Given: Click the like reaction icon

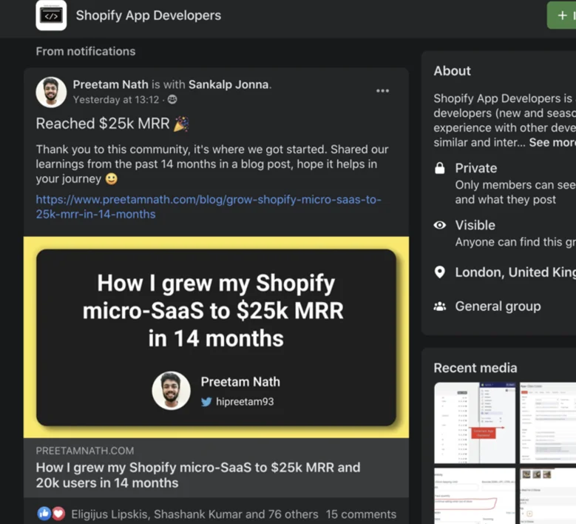Looking at the screenshot, I should tap(44, 514).
